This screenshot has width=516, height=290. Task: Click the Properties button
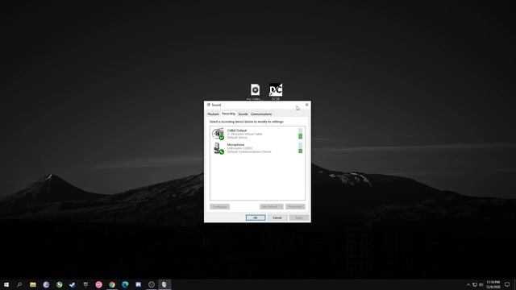(x=295, y=206)
